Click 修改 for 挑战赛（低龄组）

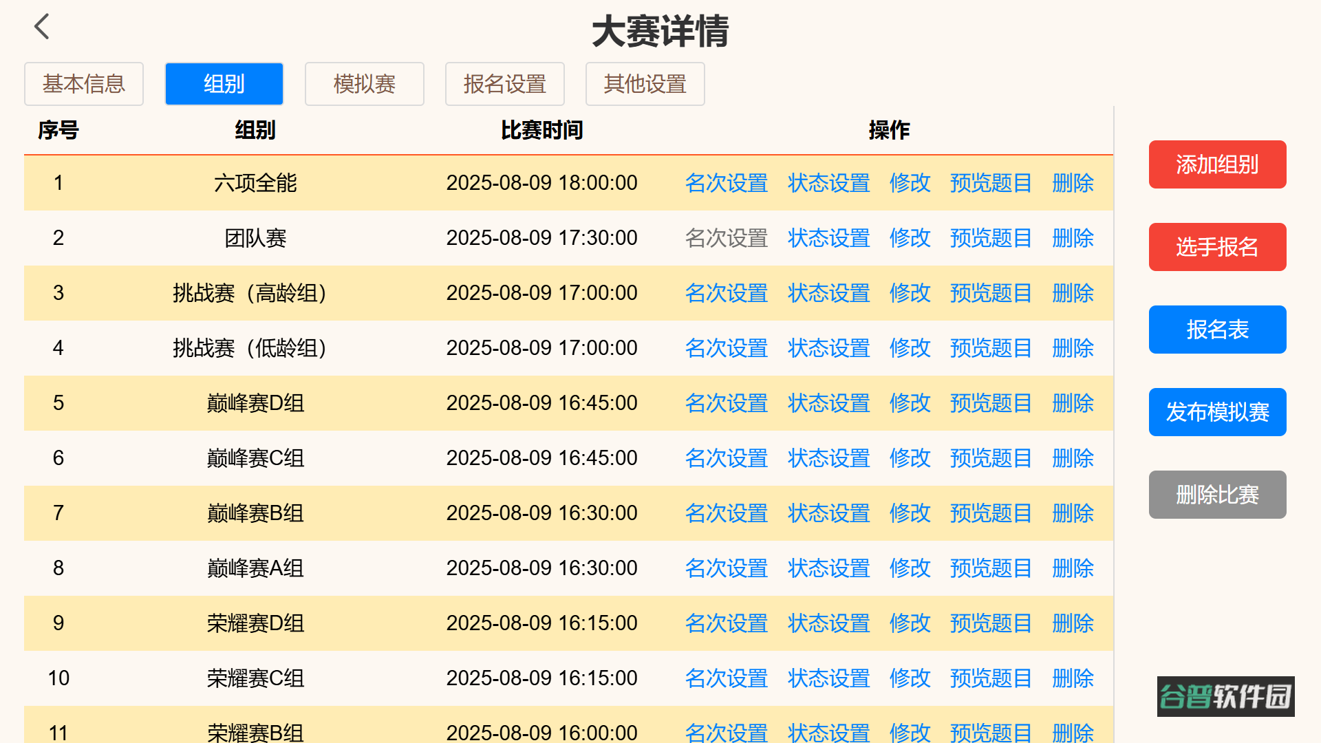(910, 348)
